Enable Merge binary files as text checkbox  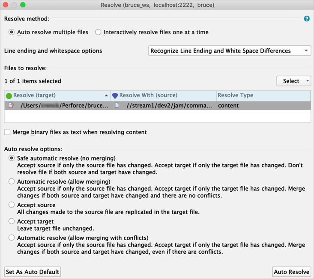click(7, 132)
